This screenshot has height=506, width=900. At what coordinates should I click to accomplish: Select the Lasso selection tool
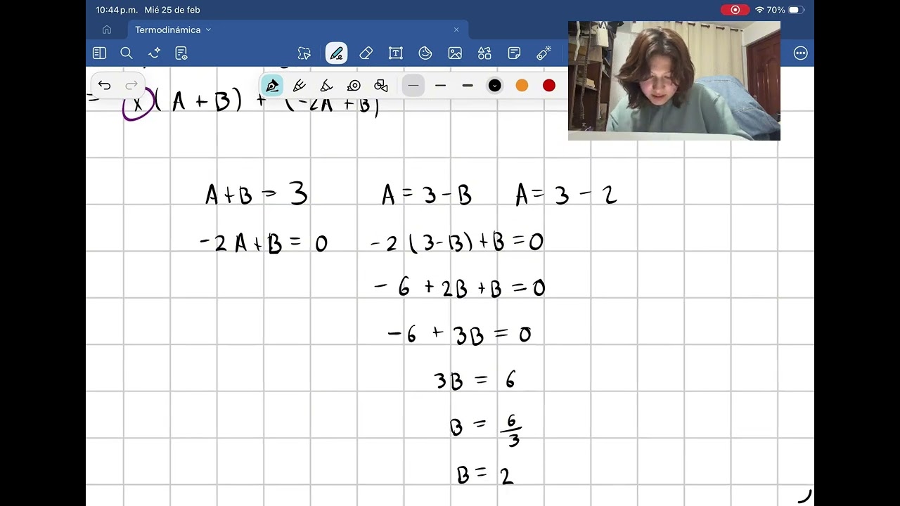[304, 53]
